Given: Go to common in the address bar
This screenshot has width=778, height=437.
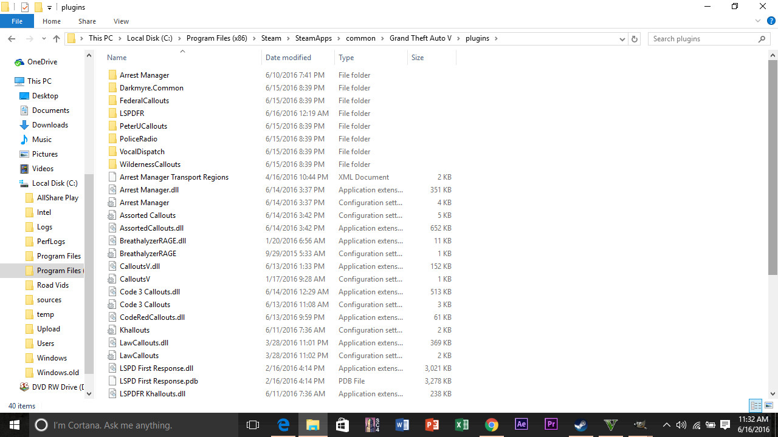Looking at the screenshot, I should [361, 38].
